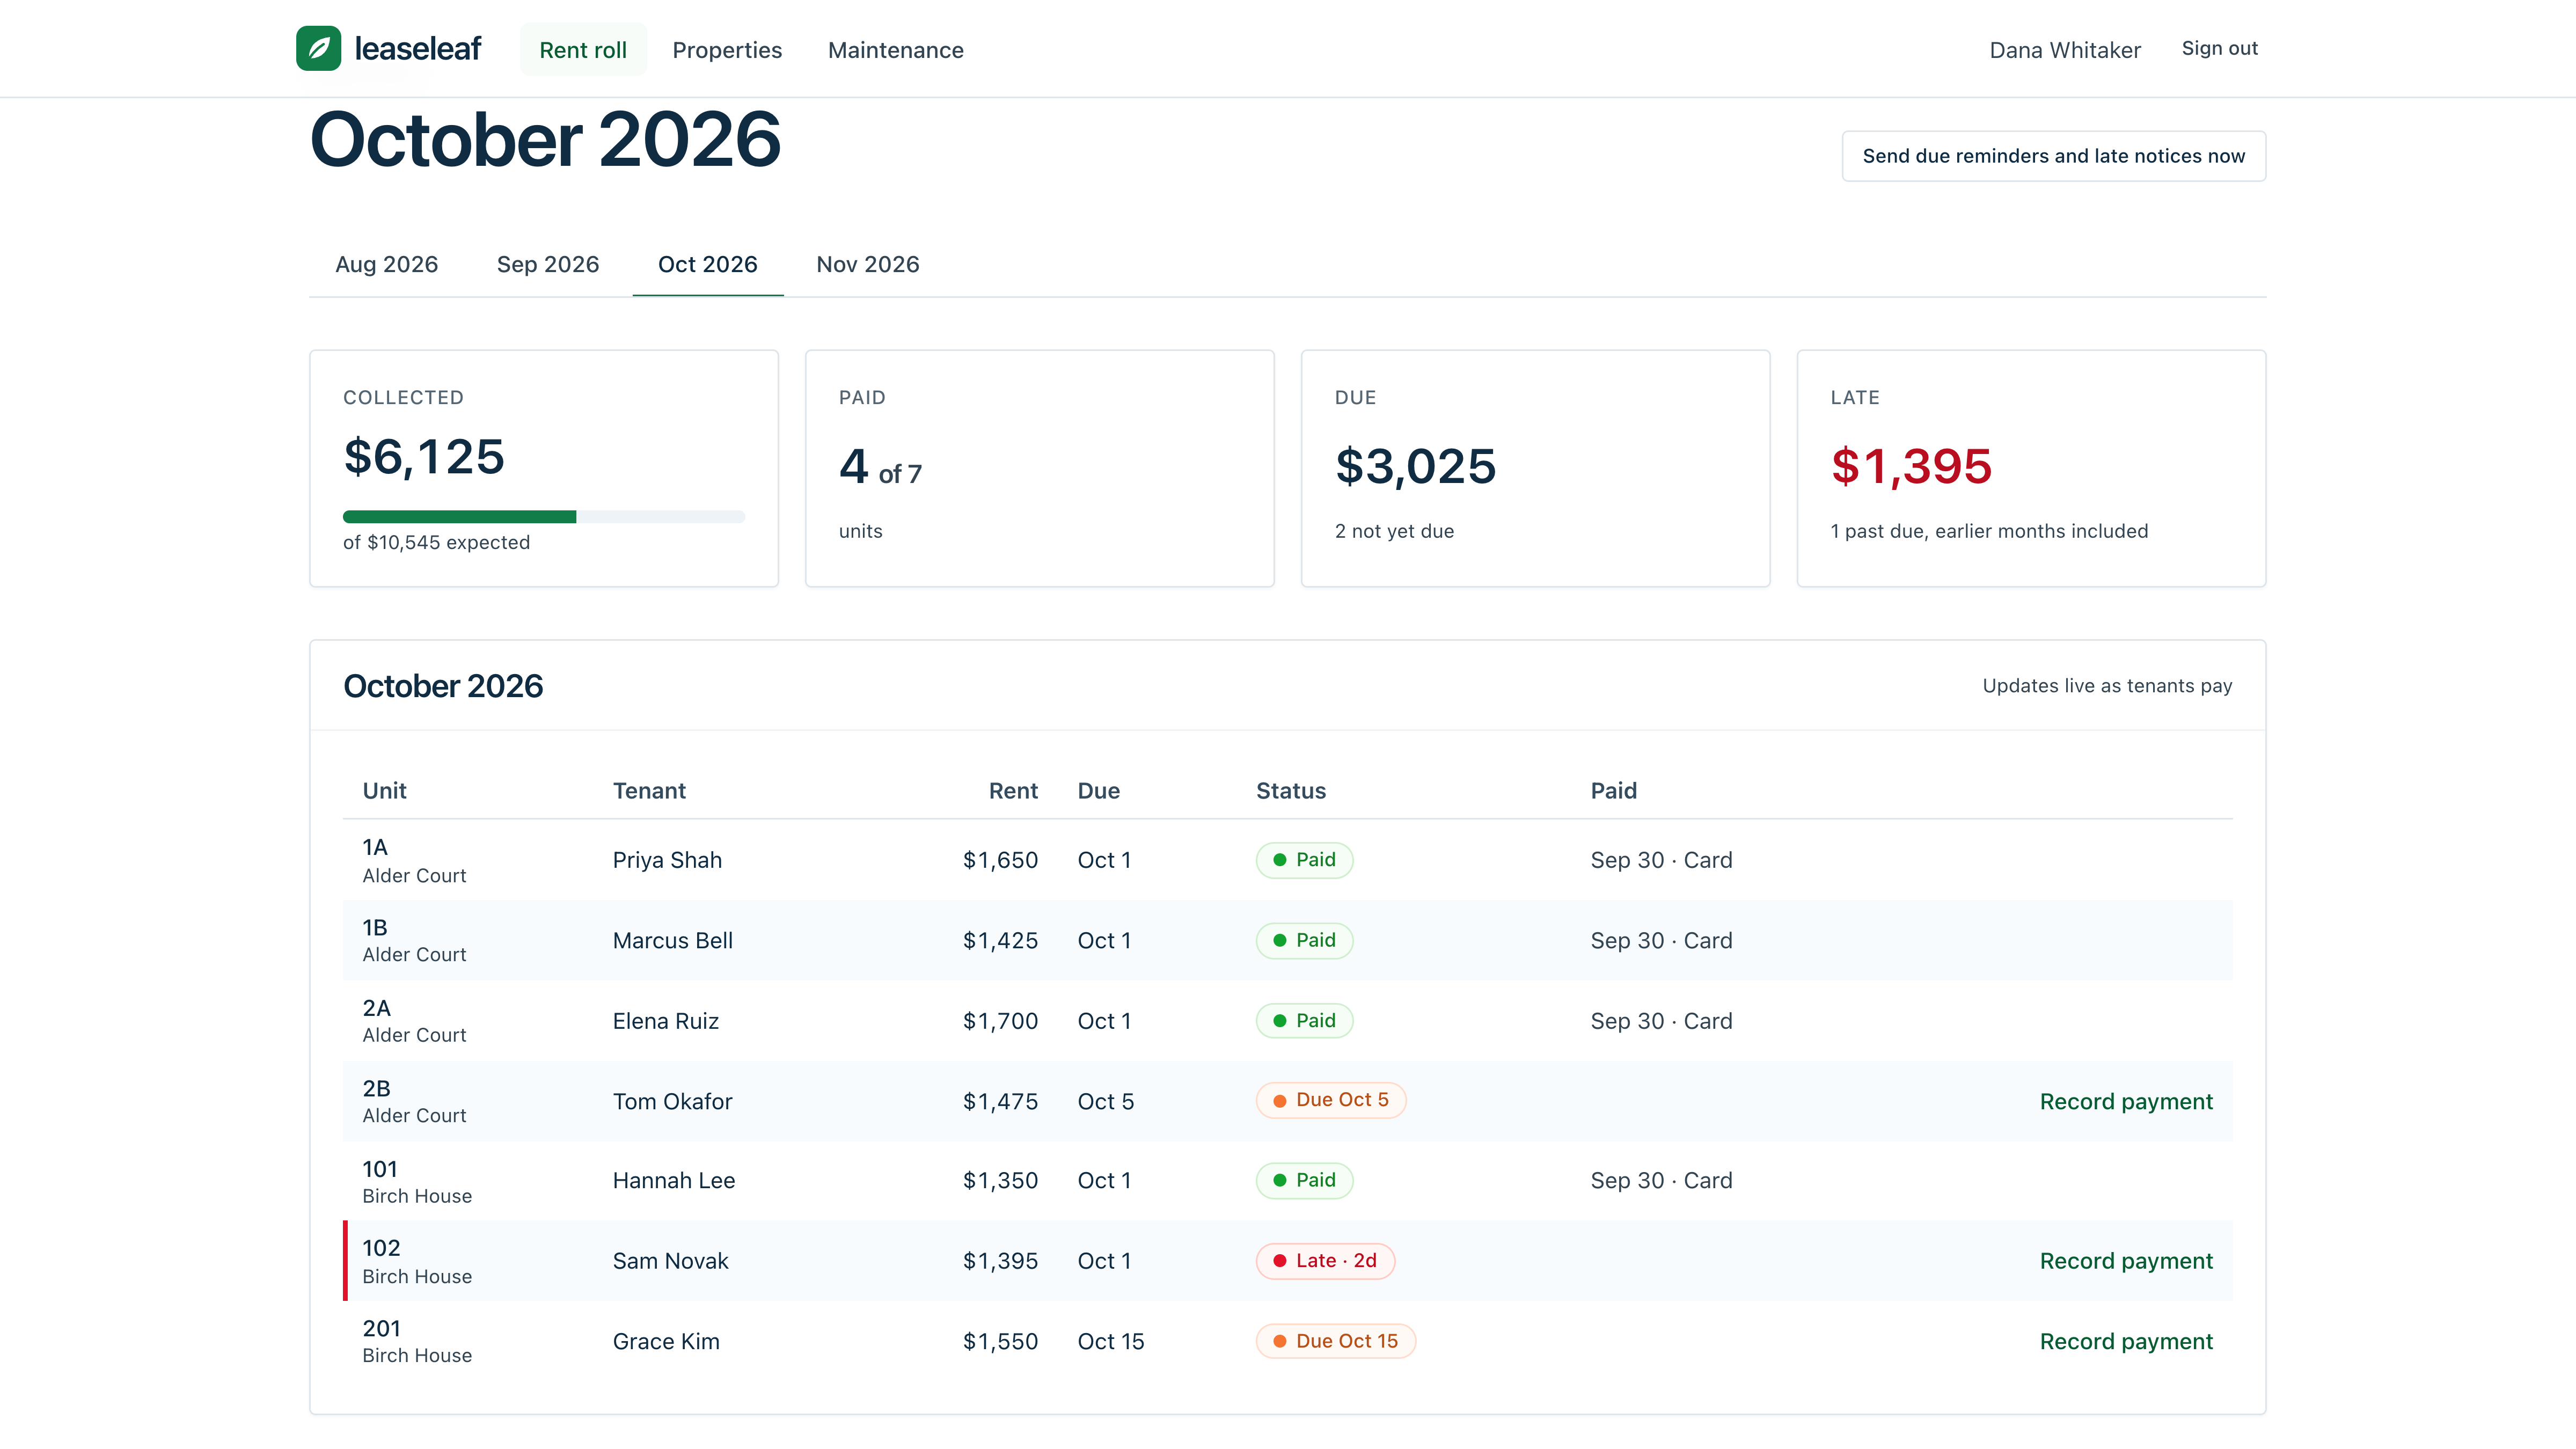Click the Oct 5 due date cell

[x=1105, y=1101]
